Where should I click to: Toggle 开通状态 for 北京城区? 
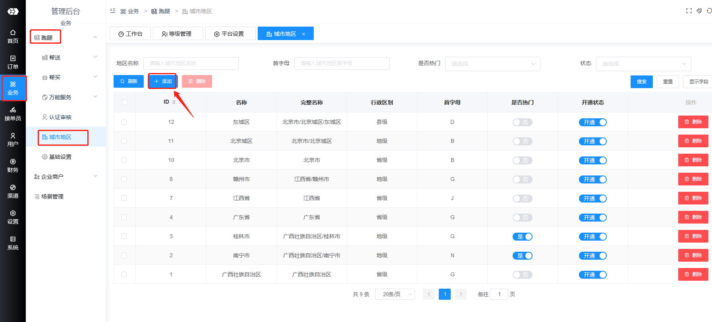coord(592,141)
